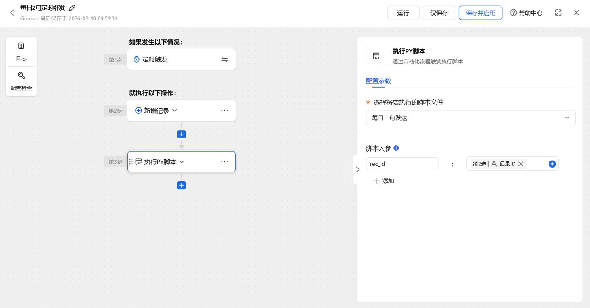Add a step after 新增记录

tap(182, 134)
